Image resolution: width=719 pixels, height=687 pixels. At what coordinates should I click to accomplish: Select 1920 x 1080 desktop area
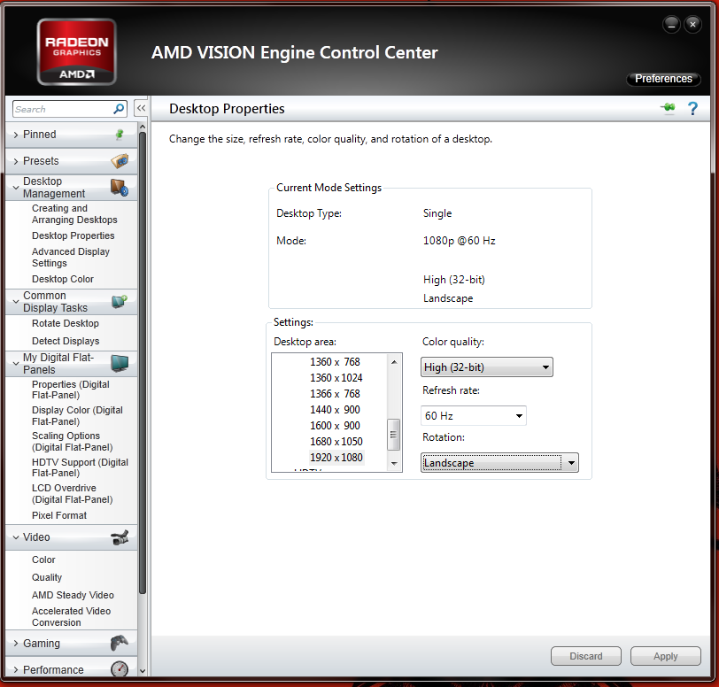[x=336, y=457]
